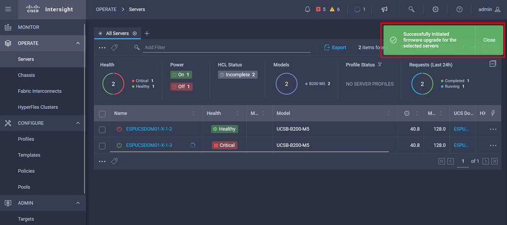Open the help question mark menu
This screenshot has height=225, width=507.
(x=459, y=9)
